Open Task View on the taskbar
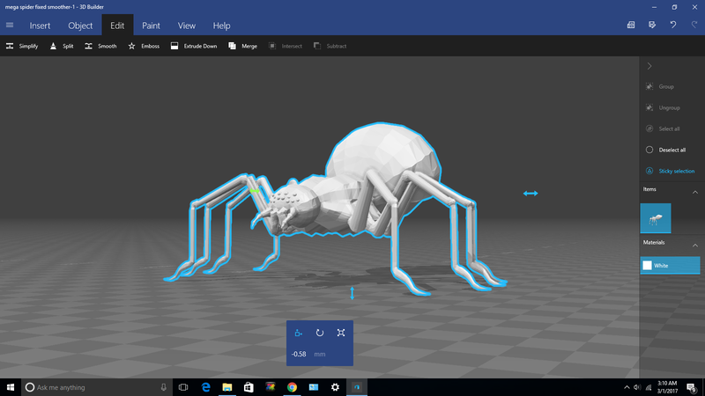The height and width of the screenshot is (396, 705). [x=183, y=387]
